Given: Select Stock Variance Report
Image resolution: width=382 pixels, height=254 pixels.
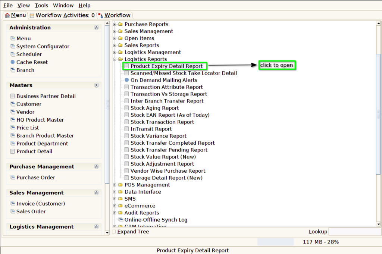Looking at the screenshot, I should tap(158, 136).
